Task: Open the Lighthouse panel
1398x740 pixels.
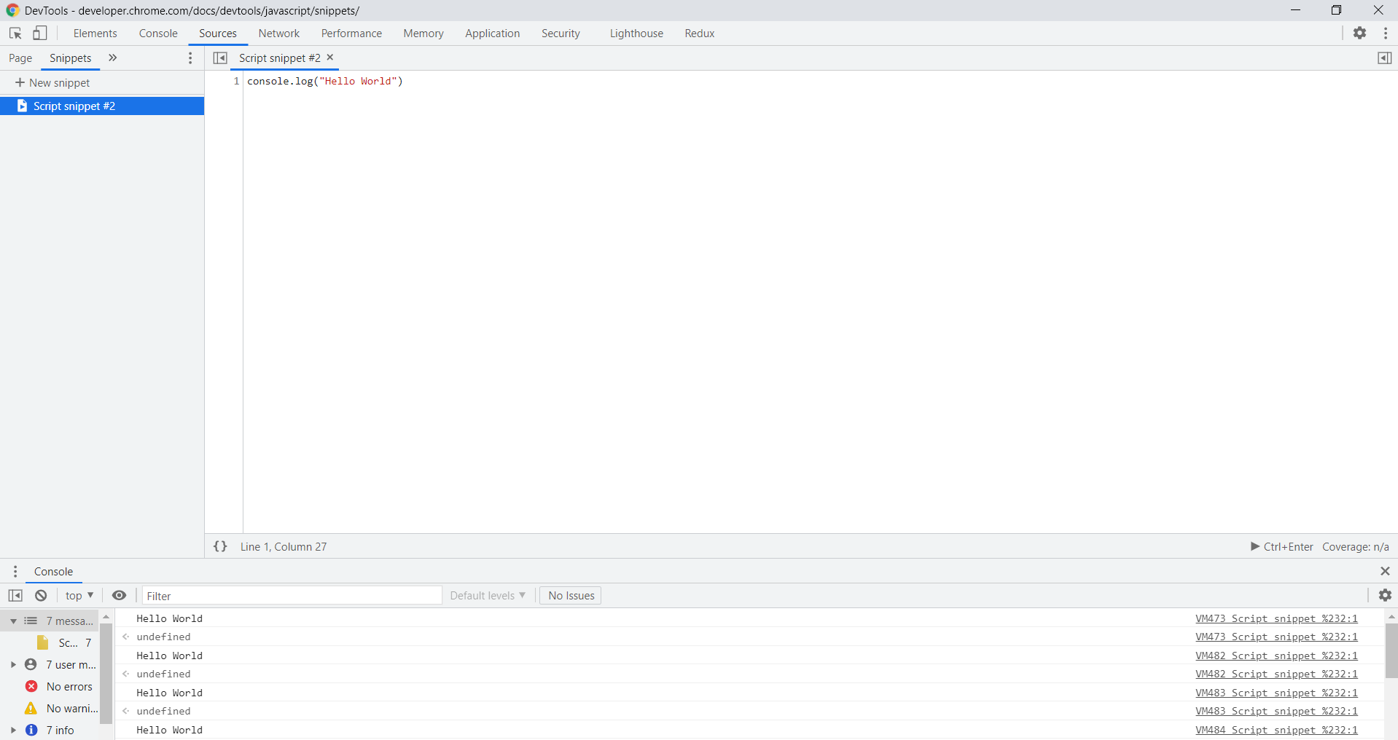Action: tap(636, 33)
